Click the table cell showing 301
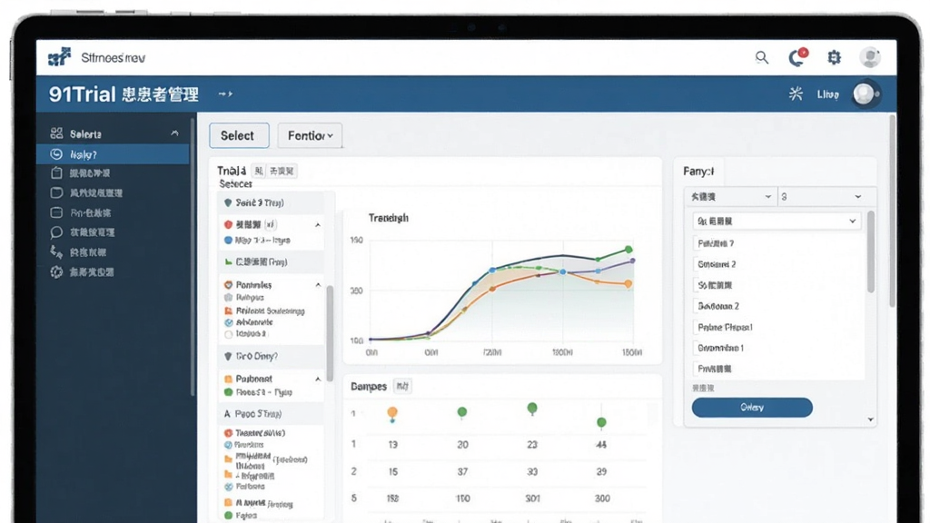The image size is (930, 523). point(532,498)
